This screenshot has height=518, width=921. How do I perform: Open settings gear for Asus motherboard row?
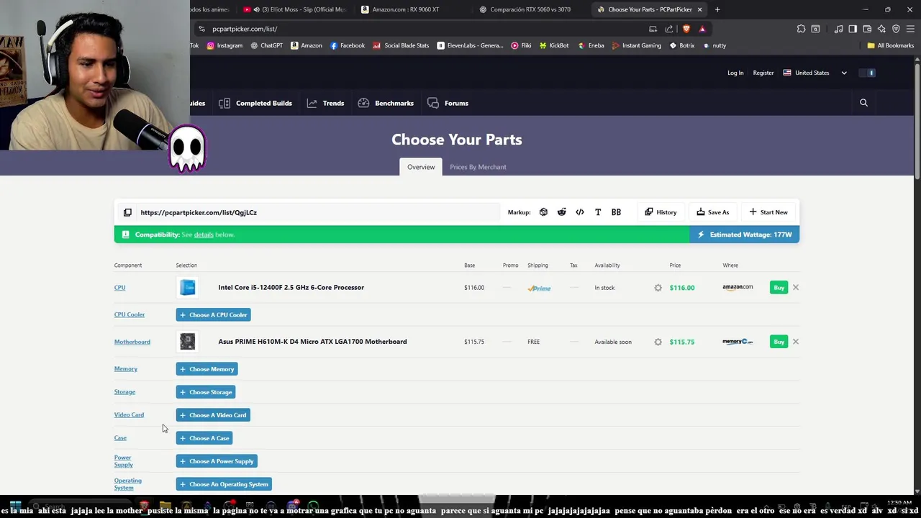point(658,342)
